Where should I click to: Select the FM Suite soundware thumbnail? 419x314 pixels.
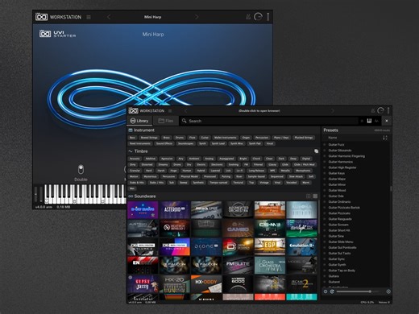238,265
